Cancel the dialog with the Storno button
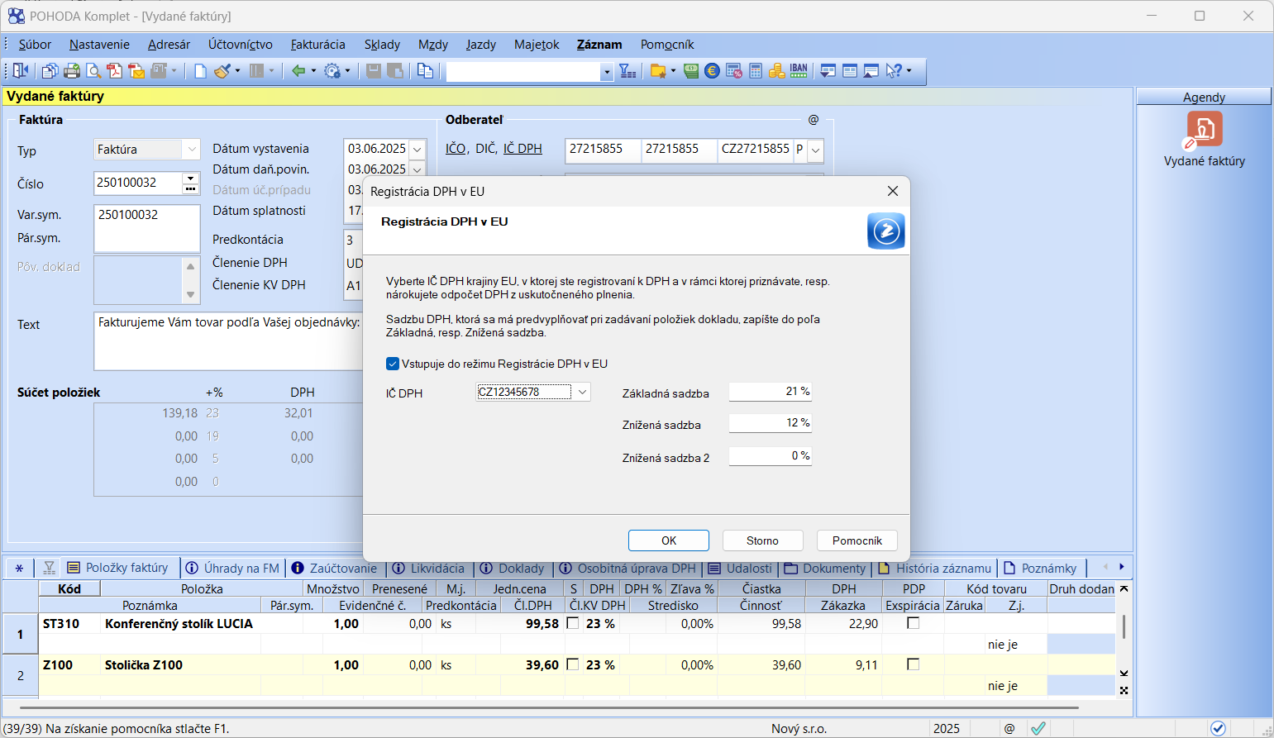The image size is (1274, 738). [762, 540]
